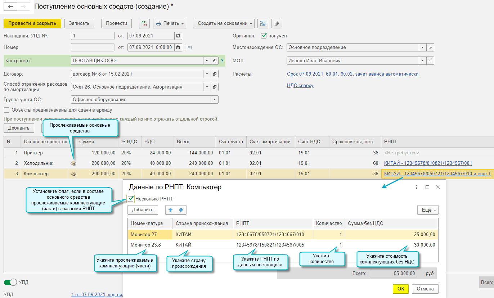The image size is (494, 298).
Task: Move РНПТ row up with arrow
Action: 171,210
